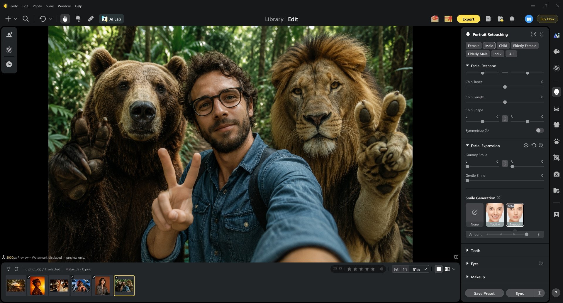Screen dimensions: 563x303
Task: Click the face detection icon in Portrait Retouching header
Action: 534,34
